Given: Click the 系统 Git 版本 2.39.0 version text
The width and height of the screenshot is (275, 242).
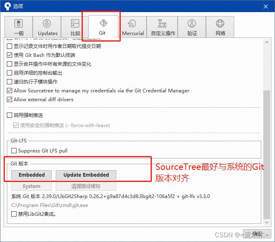Looking at the screenshot, I should tap(111, 196).
